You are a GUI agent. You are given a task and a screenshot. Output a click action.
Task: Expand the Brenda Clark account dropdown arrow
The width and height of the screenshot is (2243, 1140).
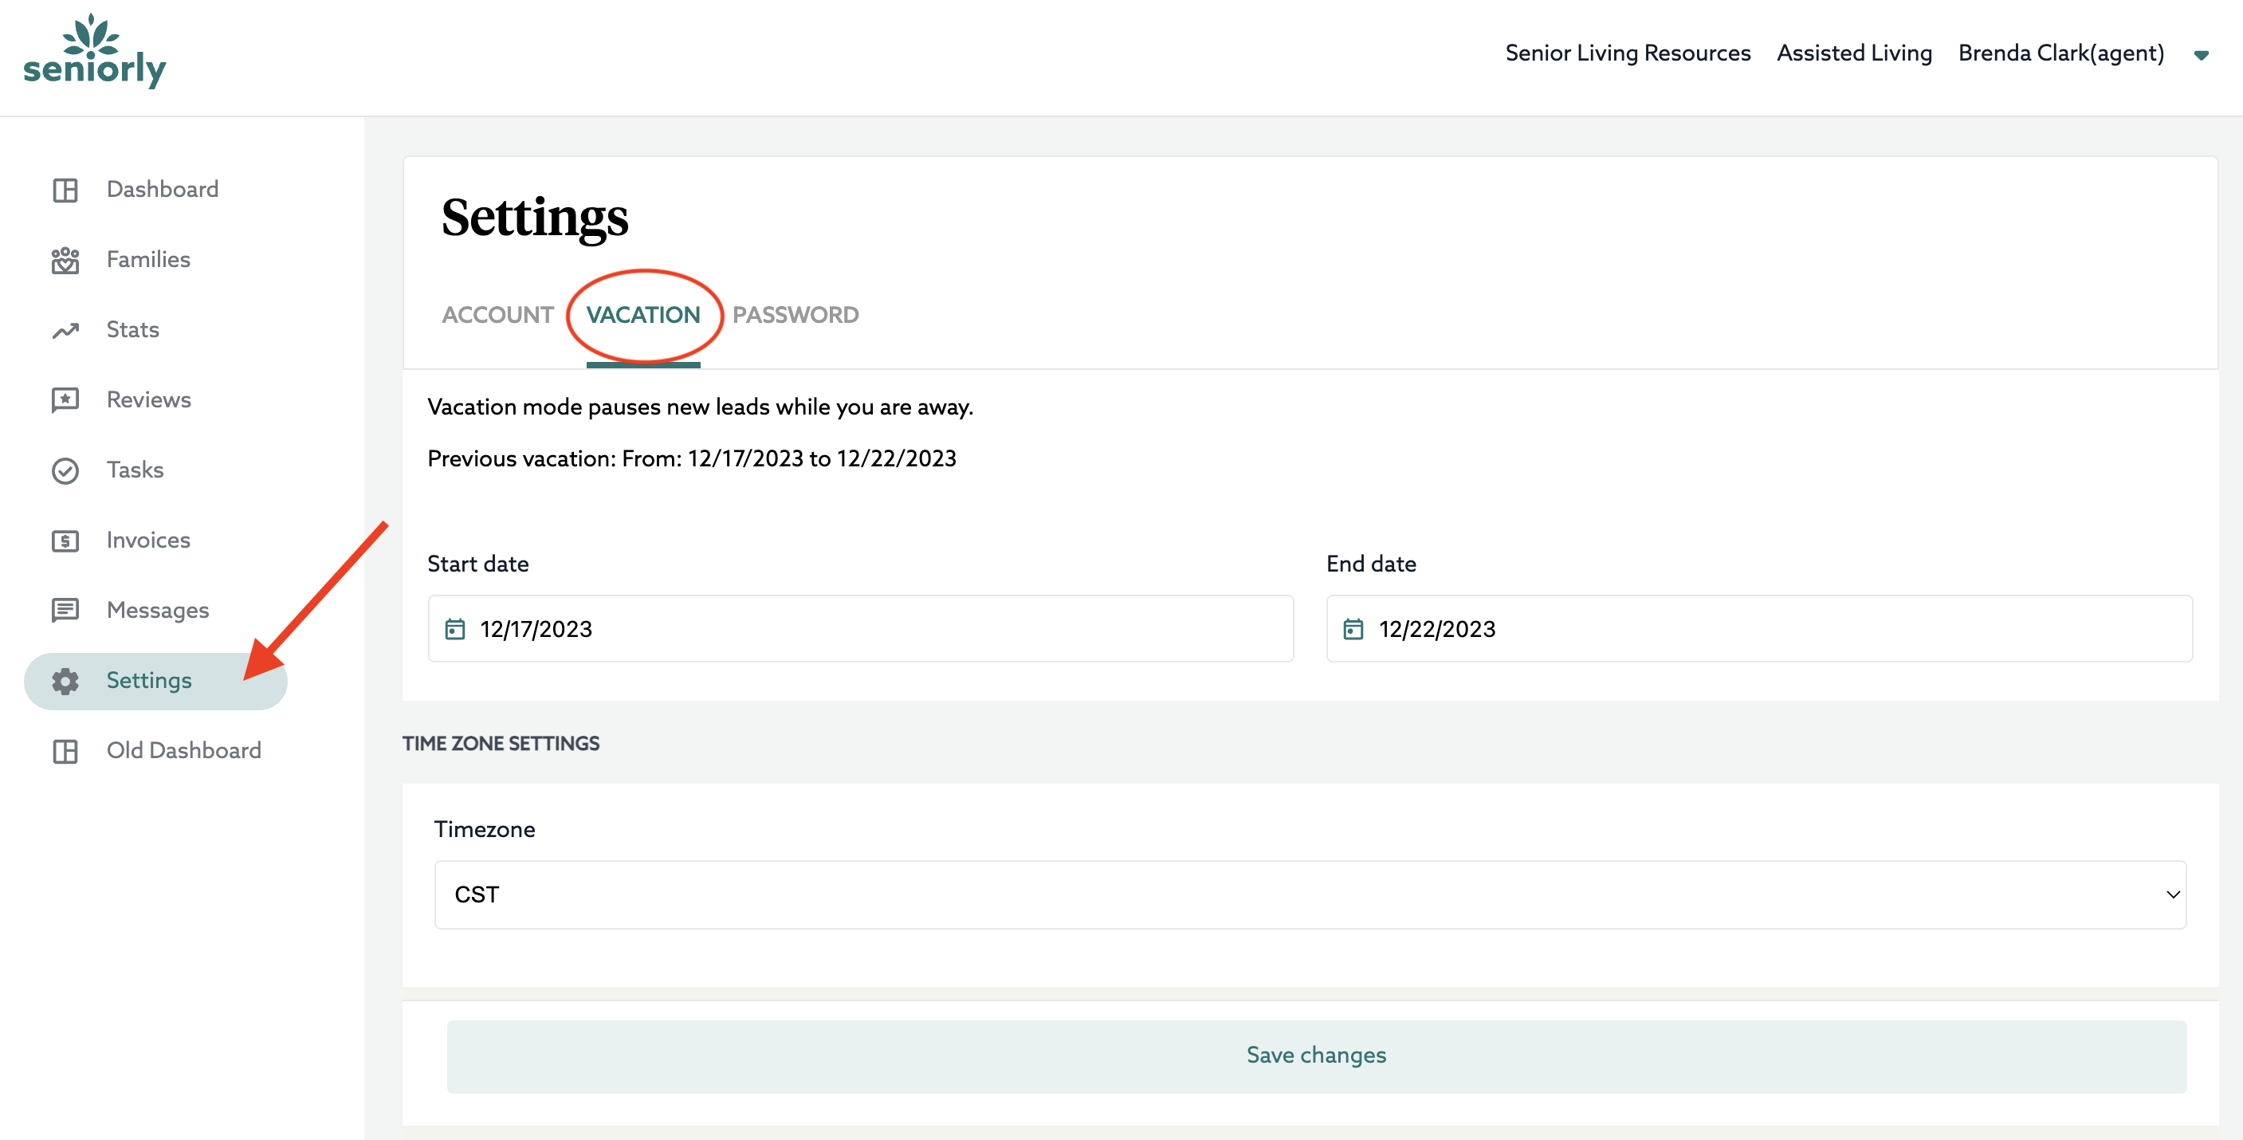coord(2200,55)
